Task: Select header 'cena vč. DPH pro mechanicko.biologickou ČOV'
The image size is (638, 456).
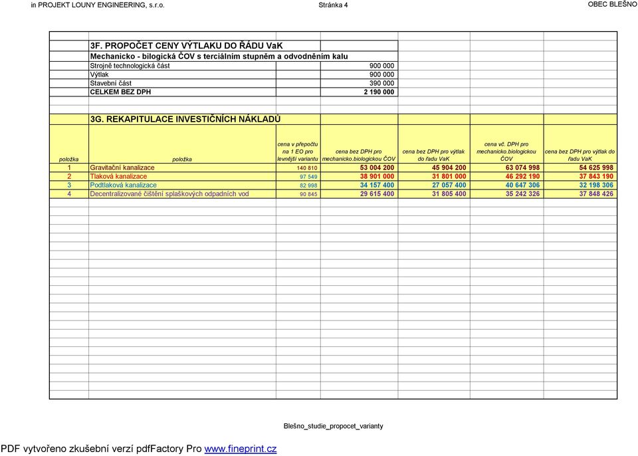Action: click(506, 152)
